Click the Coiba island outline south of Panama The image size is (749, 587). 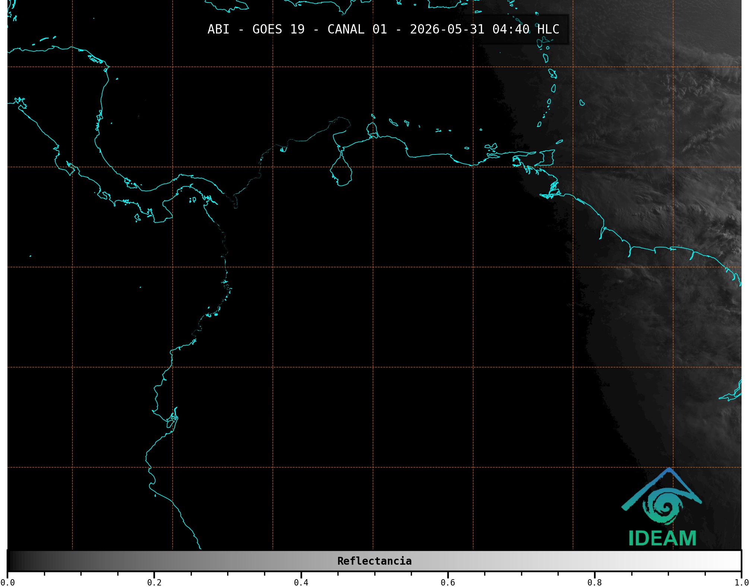137,218
